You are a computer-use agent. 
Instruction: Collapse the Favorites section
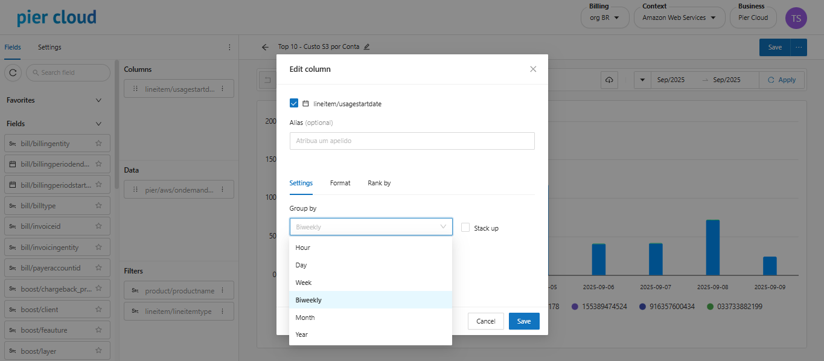(99, 100)
